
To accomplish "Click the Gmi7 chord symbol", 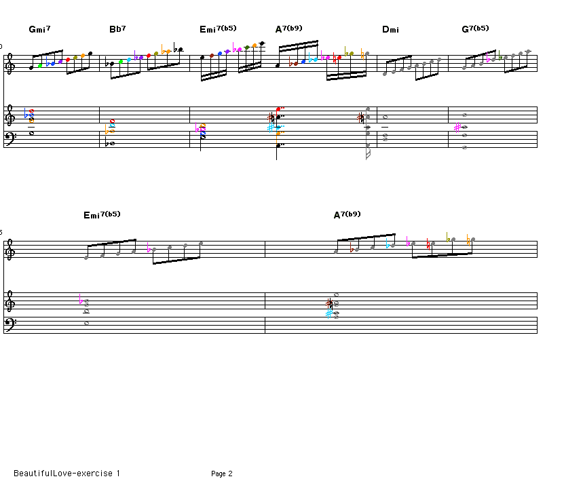I will pyautogui.click(x=39, y=30).
